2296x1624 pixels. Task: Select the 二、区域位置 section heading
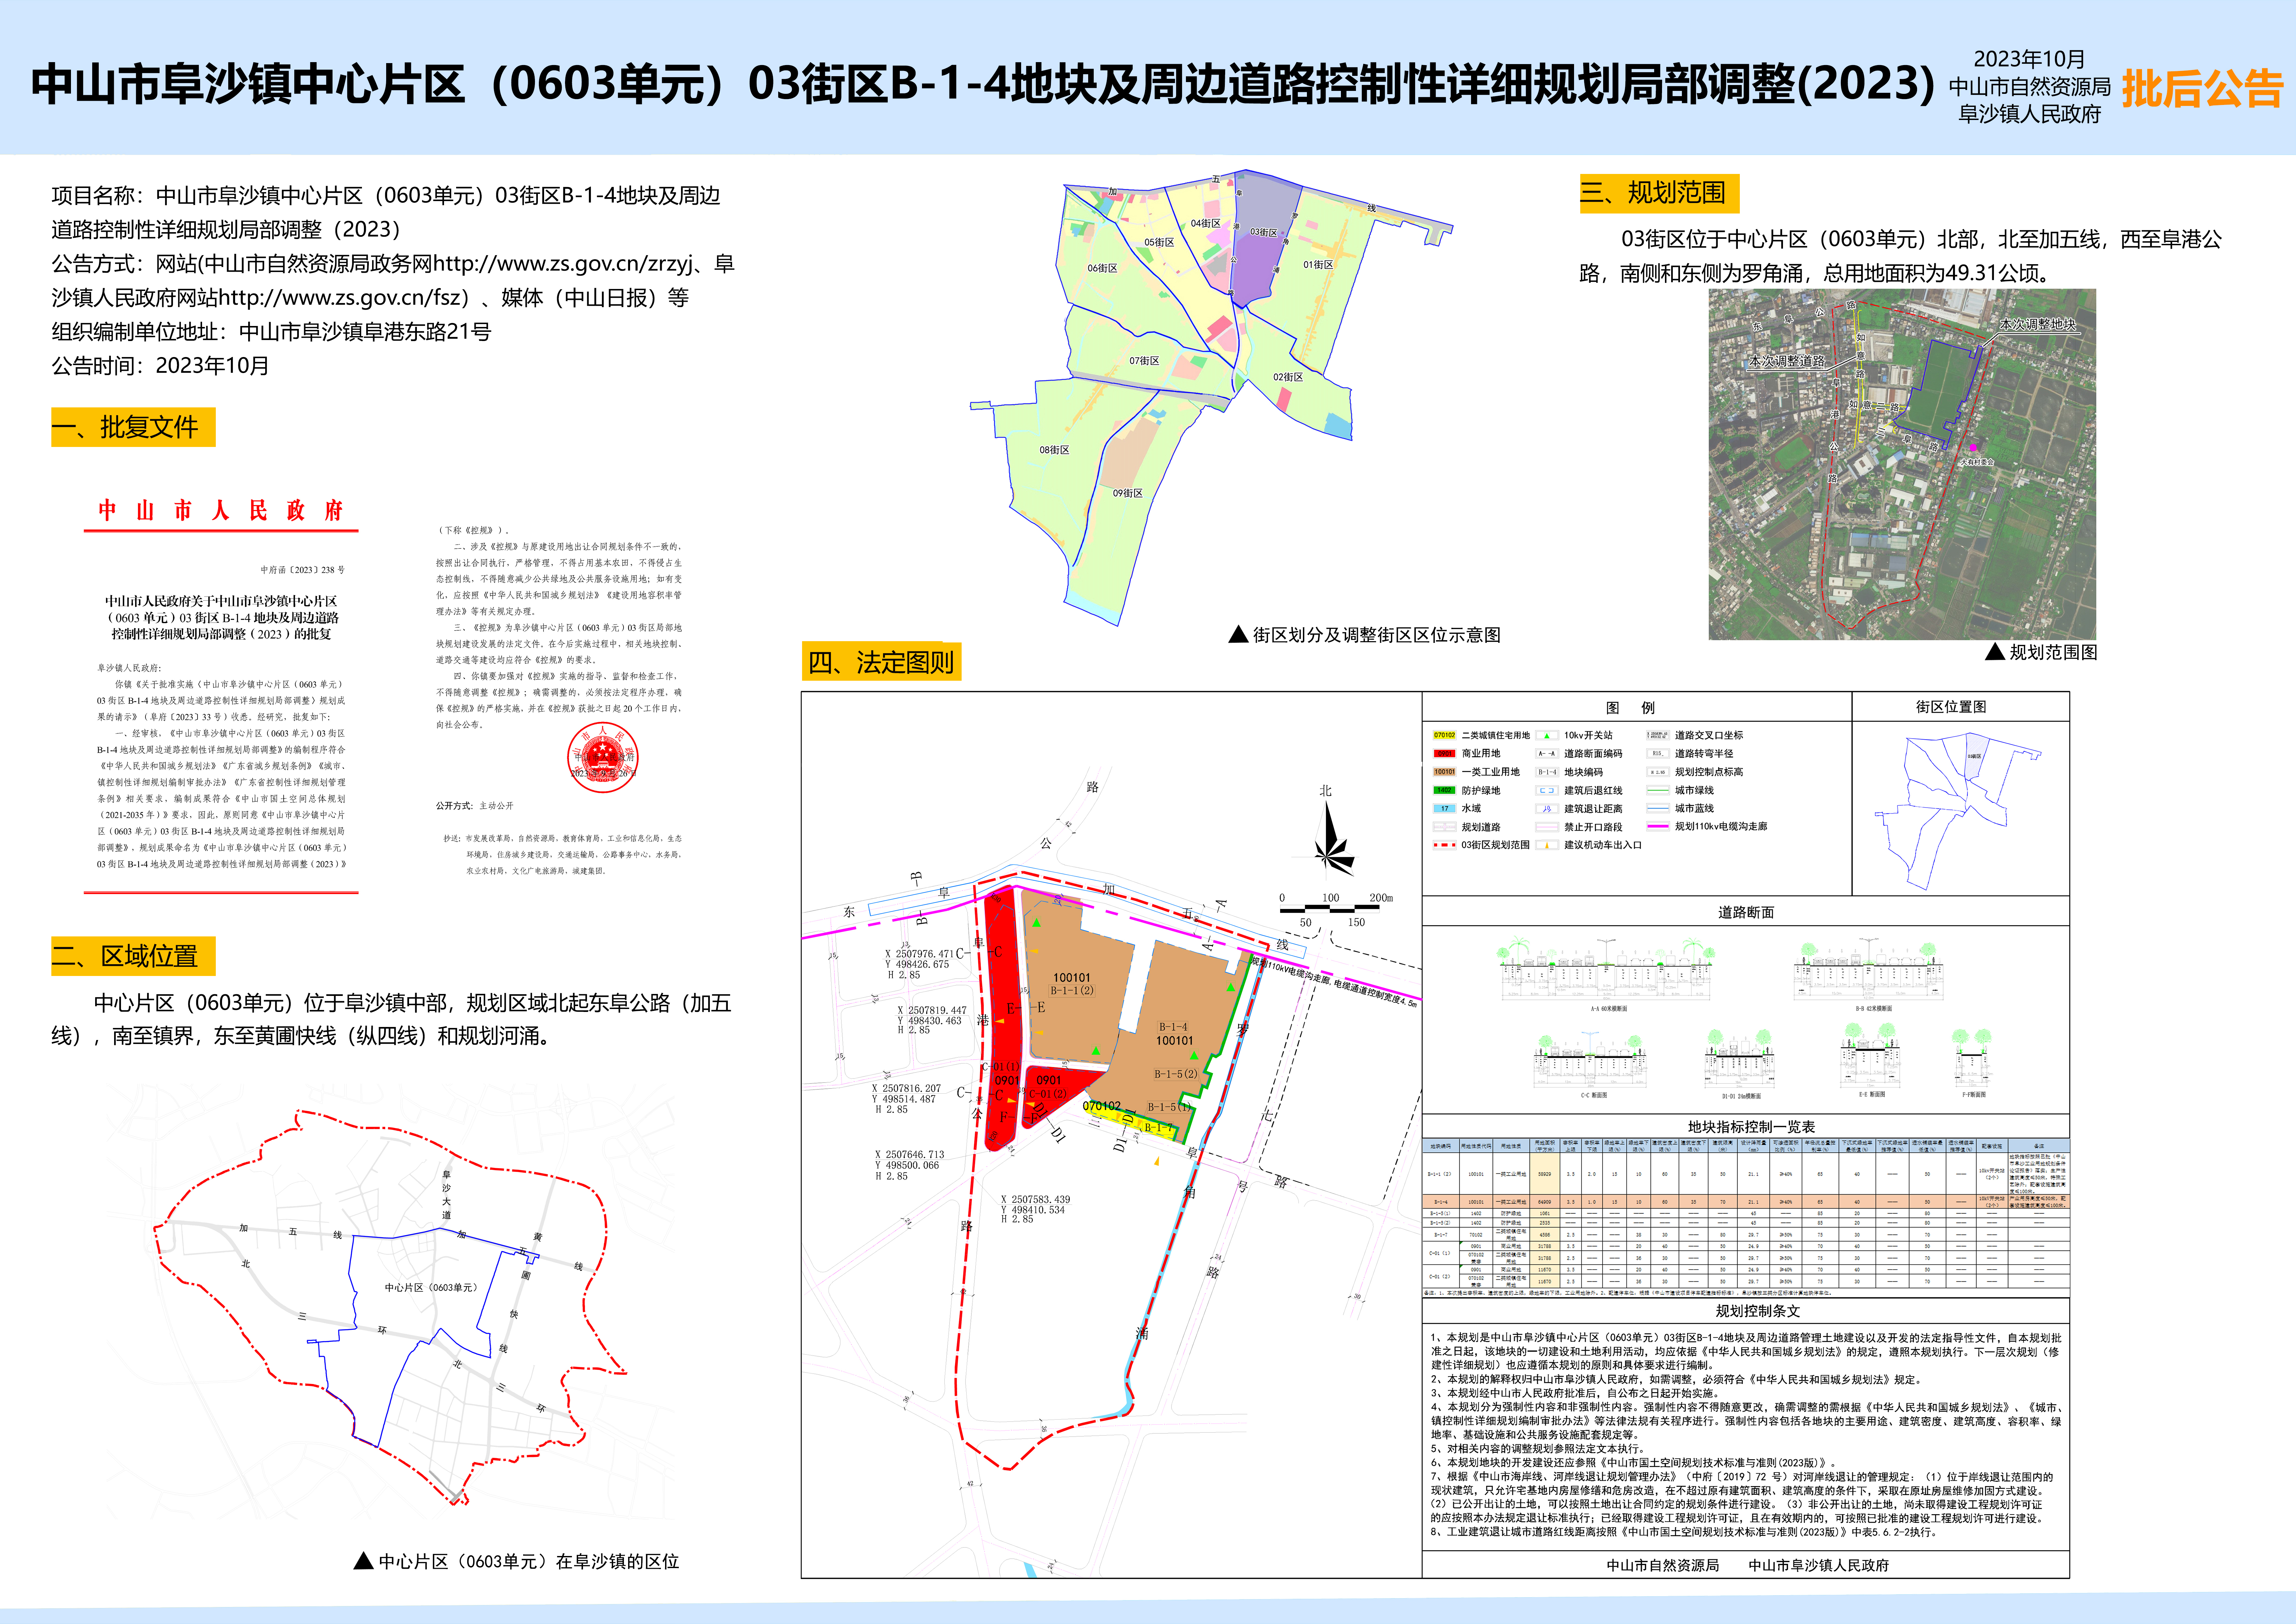[x=133, y=956]
